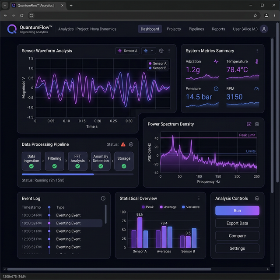Click the Compare button
Screen dimensions: 280x280
pos(237,236)
